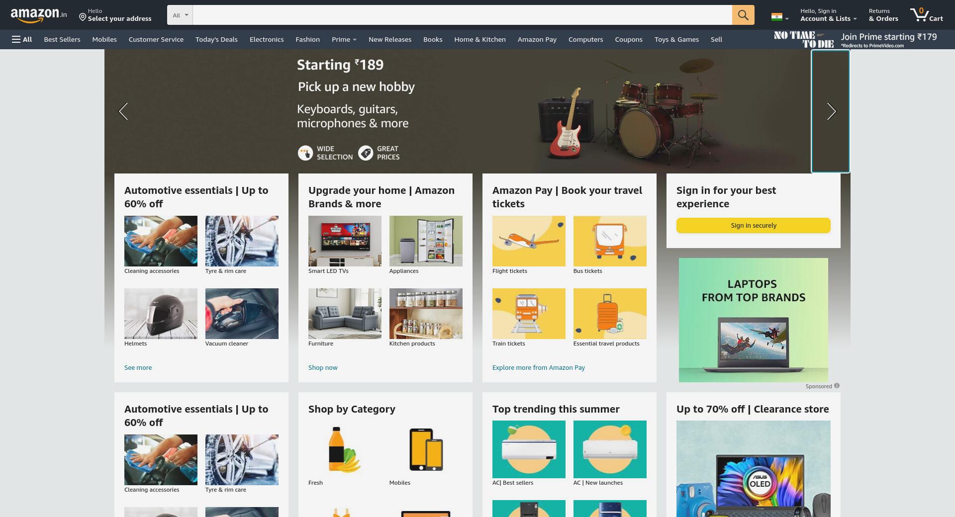Open Today's Deals nav item
The image size is (955, 517).
216,39
